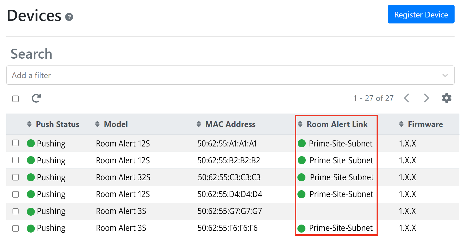The image size is (460, 238).
Task: Check the box for device 50:62:55:A1:A1:A1
Action: tap(16, 143)
